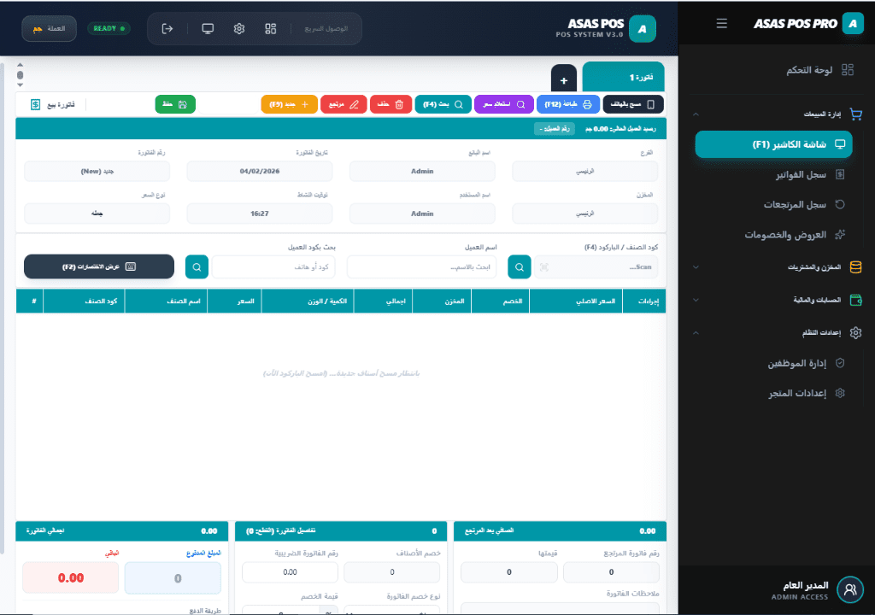Open إدارة الموظفين staff management

click(806, 363)
